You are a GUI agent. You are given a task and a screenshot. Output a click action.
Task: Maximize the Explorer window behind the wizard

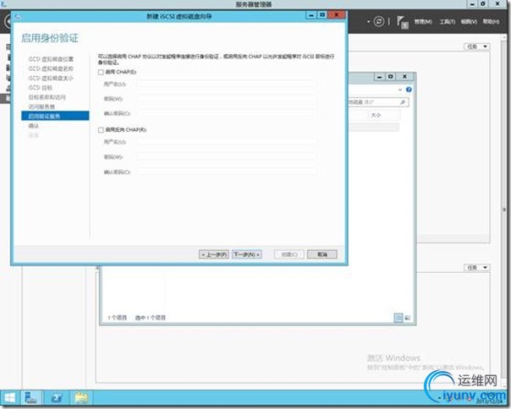point(391,77)
